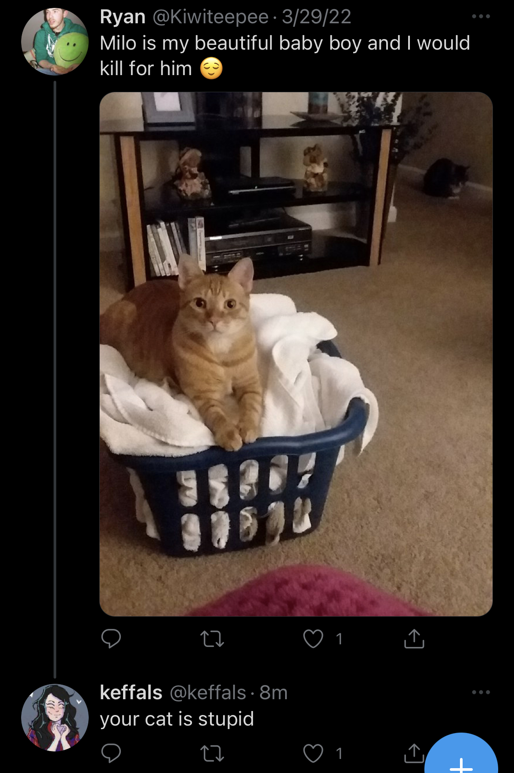Open the @keffals handle

208,693
